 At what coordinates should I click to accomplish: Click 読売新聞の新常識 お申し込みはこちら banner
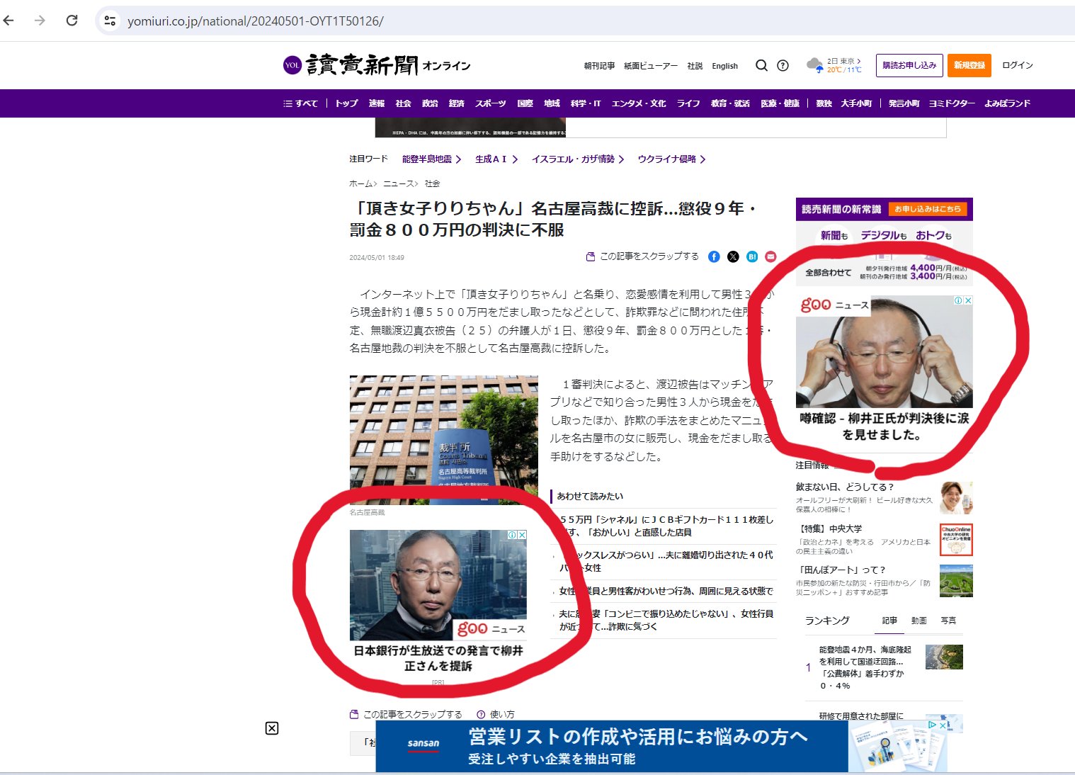point(885,241)
